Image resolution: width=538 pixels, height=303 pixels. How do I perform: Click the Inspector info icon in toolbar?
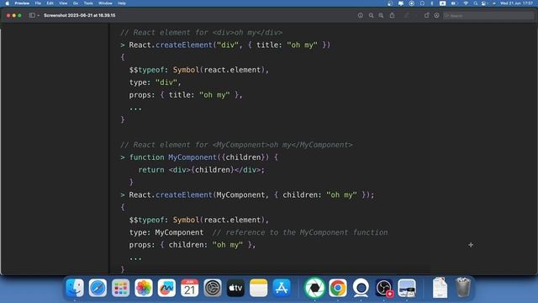361,15
